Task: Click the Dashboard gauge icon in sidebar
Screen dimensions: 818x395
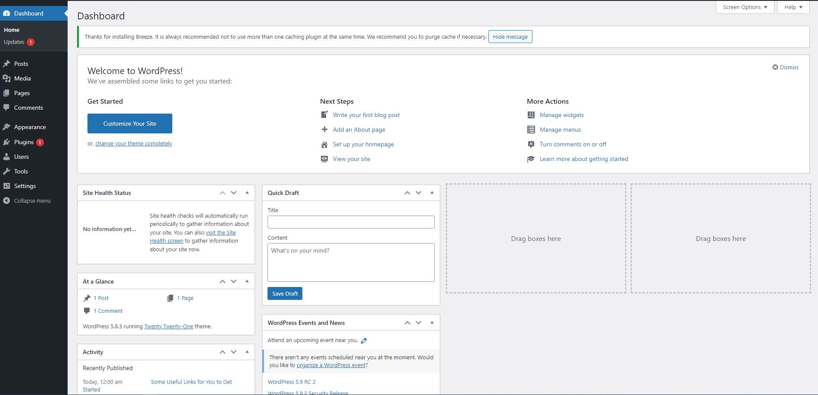Action: (x=6, y=13)
